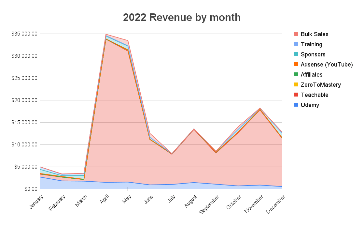Select the chart title 2022 Revenue by month

pyautogui.click(x=182, y=18)
